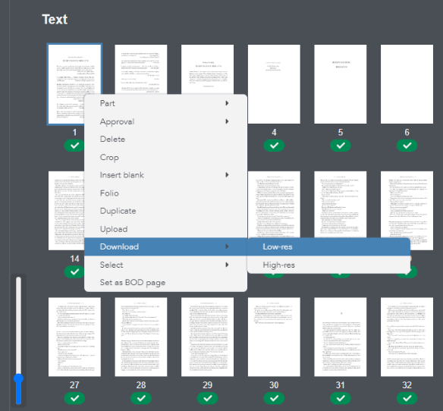Click green approval checkmark under page 5
This screenshot has width=443, height=411.
coord(341,146)
